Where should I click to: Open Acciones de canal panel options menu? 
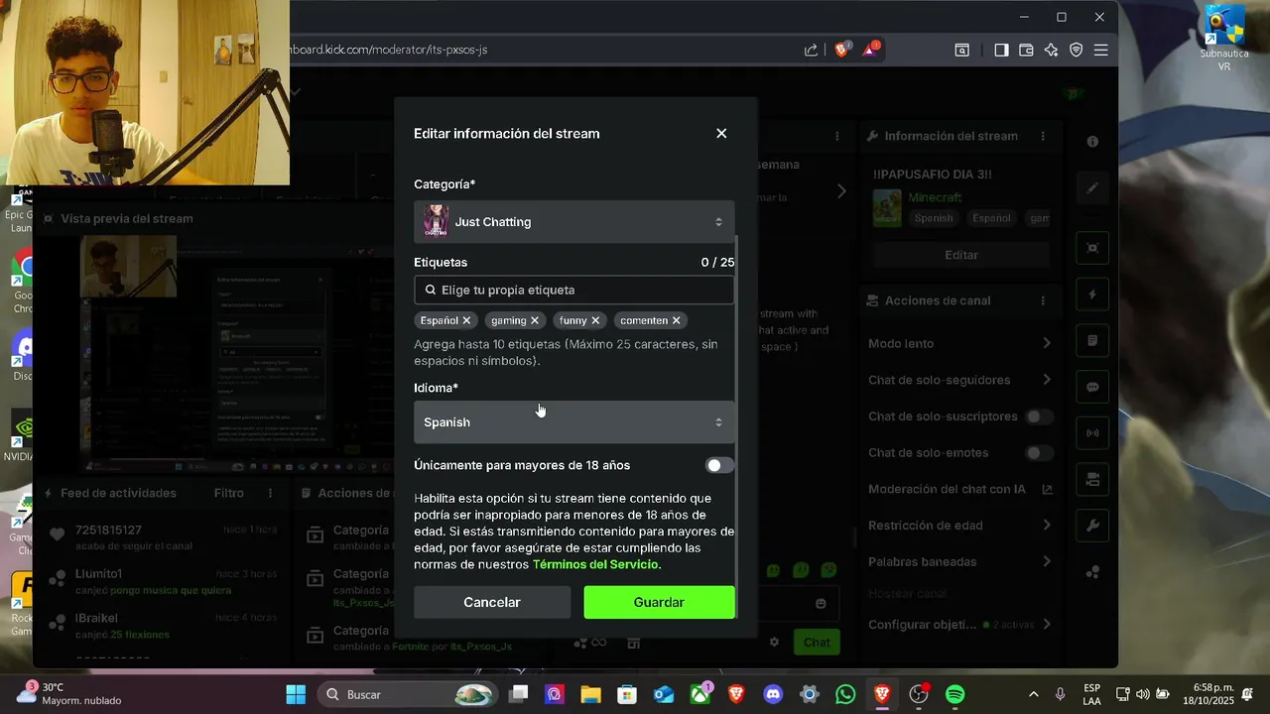click(x=1043, y=300)
